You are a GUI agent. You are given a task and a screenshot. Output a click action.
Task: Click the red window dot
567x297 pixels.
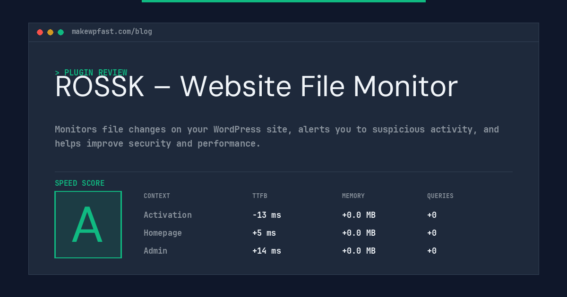[40, 32]
